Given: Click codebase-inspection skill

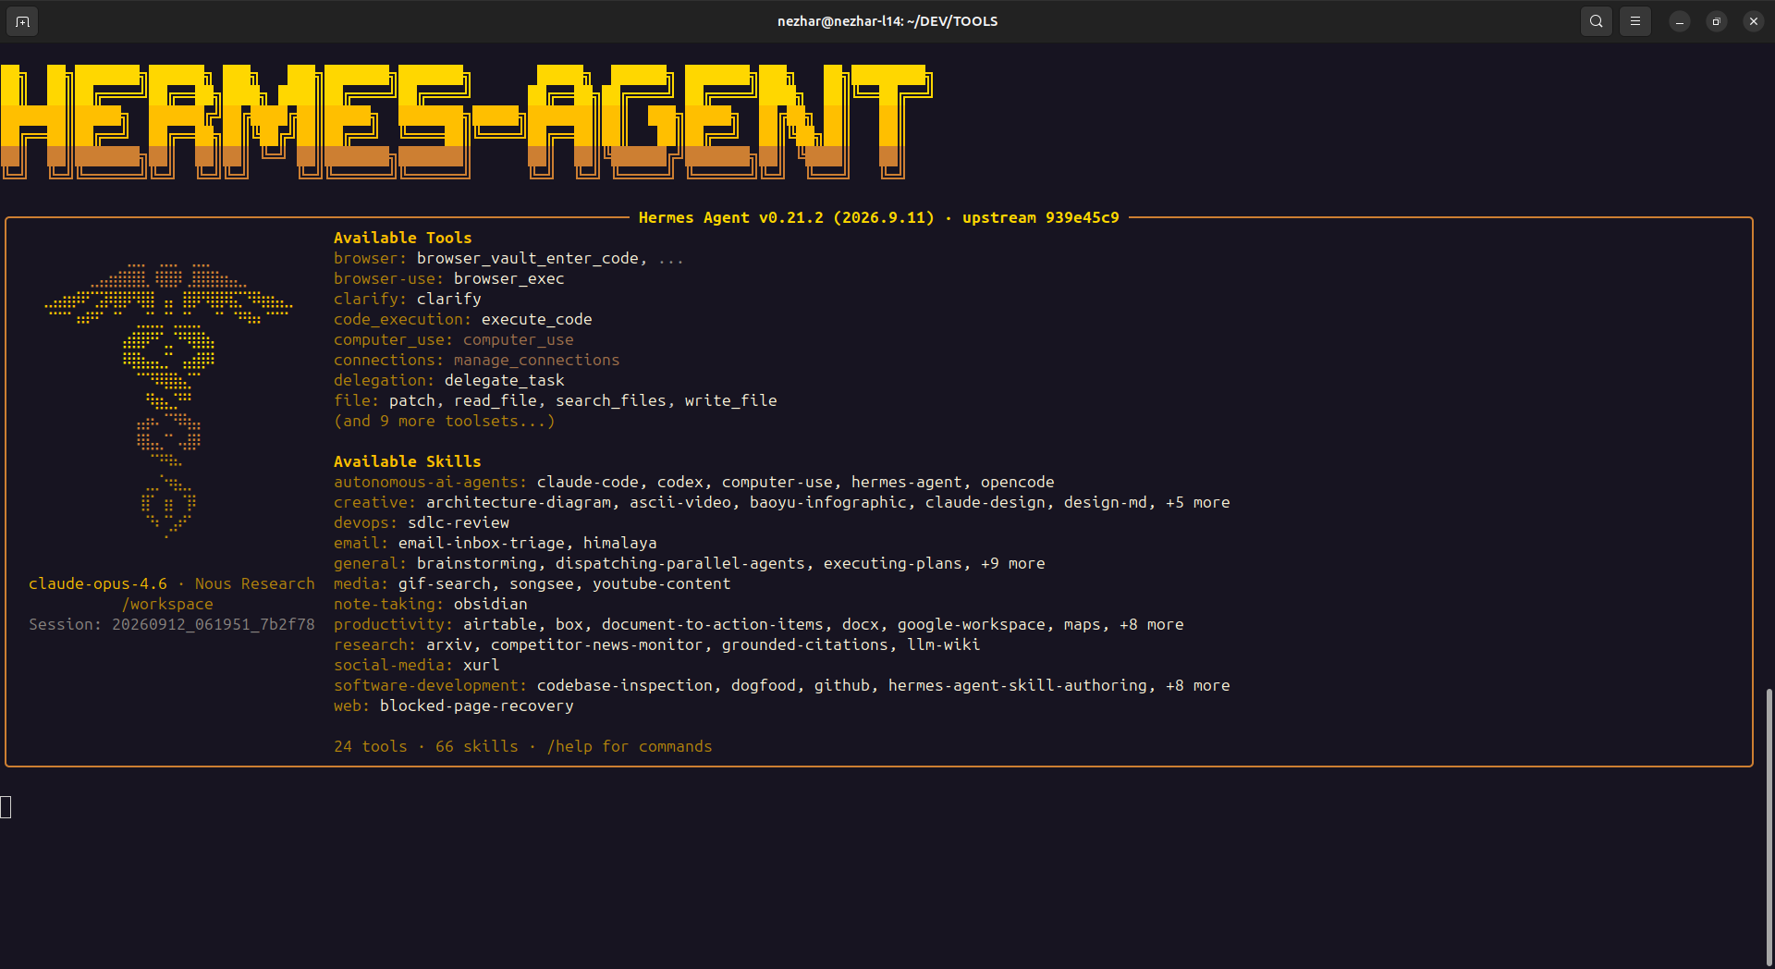Looking at the screenshot, I should 624,685.
